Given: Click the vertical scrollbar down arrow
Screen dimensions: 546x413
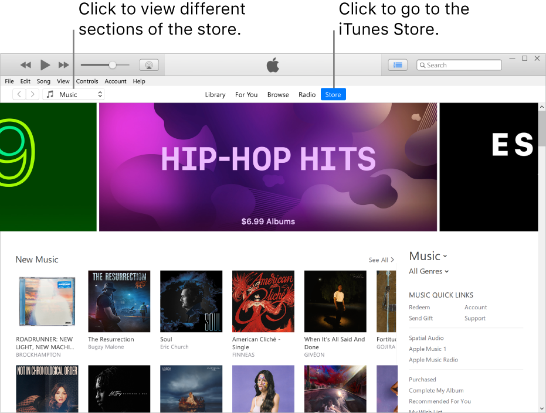Looking at the screenshot, I should [542, 408].
